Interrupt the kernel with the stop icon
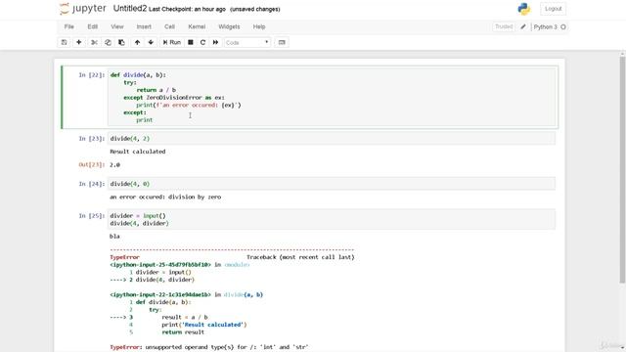Image resolution: width=626 pixels, height=352 pixels. (191, 42)
